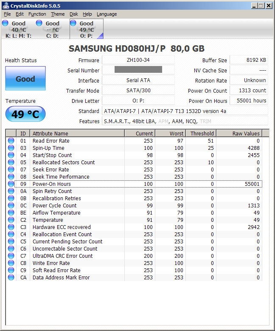The width and height of the screenshot is (275, 331).
Task: Click status orb for Hardware ECC recovered
Action: pos(11,227)
